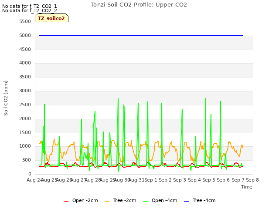
Task: Click the 4000 y-axis tick label
Action: pos(25,63)
